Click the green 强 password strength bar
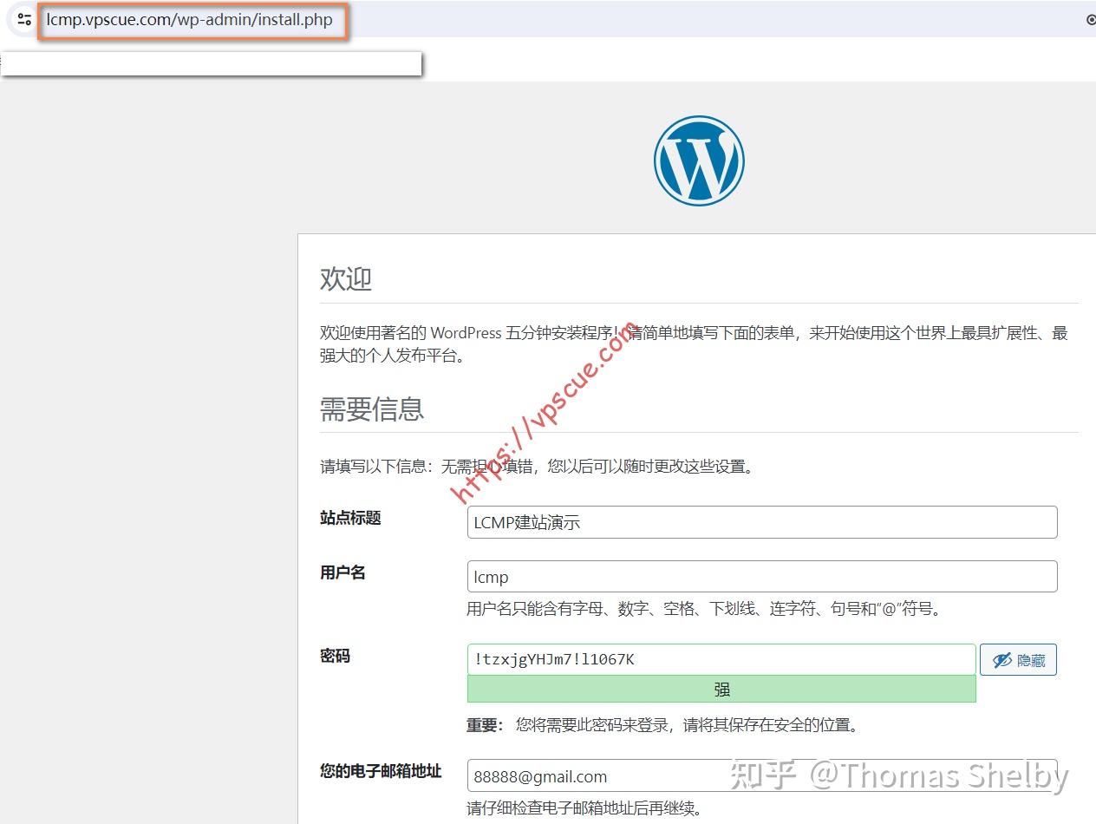This screenshot has height=824, width=1096. pos(721,689)
